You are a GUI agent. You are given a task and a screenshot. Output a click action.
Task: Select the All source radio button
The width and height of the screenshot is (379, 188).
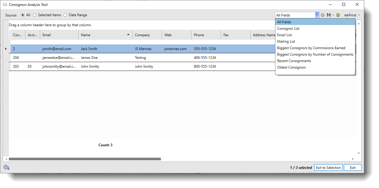pos(23,15)
